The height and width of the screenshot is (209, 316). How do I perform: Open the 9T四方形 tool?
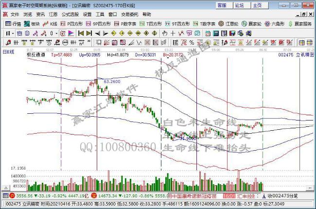click(177, 24)
